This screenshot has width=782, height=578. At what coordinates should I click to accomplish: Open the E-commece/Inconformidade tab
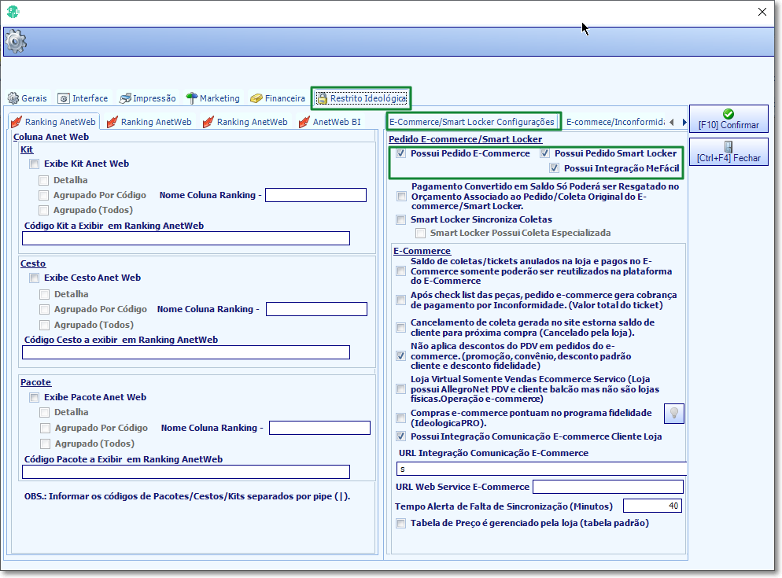click(615, 122)
